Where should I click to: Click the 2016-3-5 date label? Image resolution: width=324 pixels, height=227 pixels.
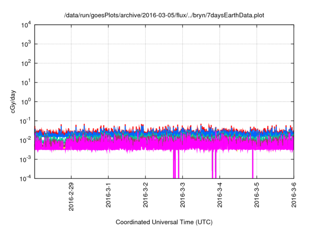(x=257, y=195)
